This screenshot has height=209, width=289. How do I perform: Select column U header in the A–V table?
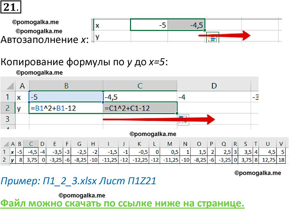[x=268, y=144]
